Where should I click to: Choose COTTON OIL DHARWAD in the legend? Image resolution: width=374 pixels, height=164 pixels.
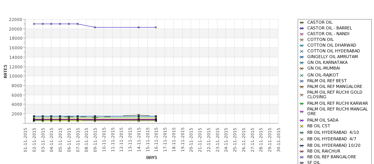[x=331, y=45]
